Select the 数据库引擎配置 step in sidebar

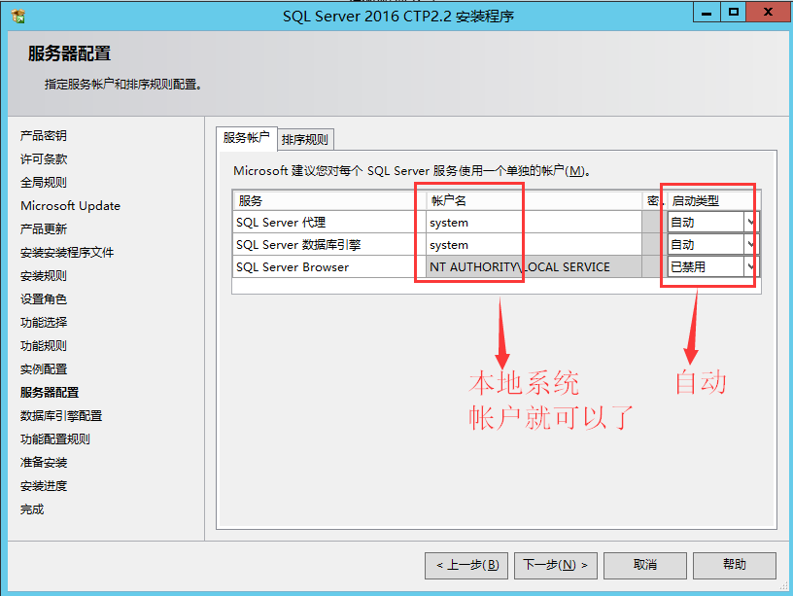(61, 415)
